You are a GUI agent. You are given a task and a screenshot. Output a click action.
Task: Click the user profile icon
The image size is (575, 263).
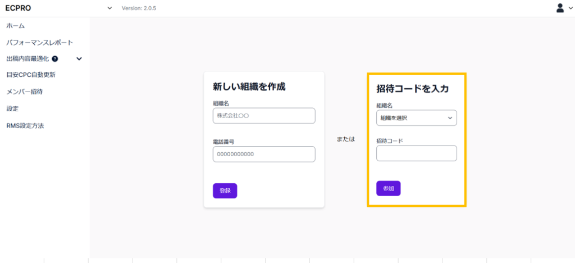(x=560, y=8)
